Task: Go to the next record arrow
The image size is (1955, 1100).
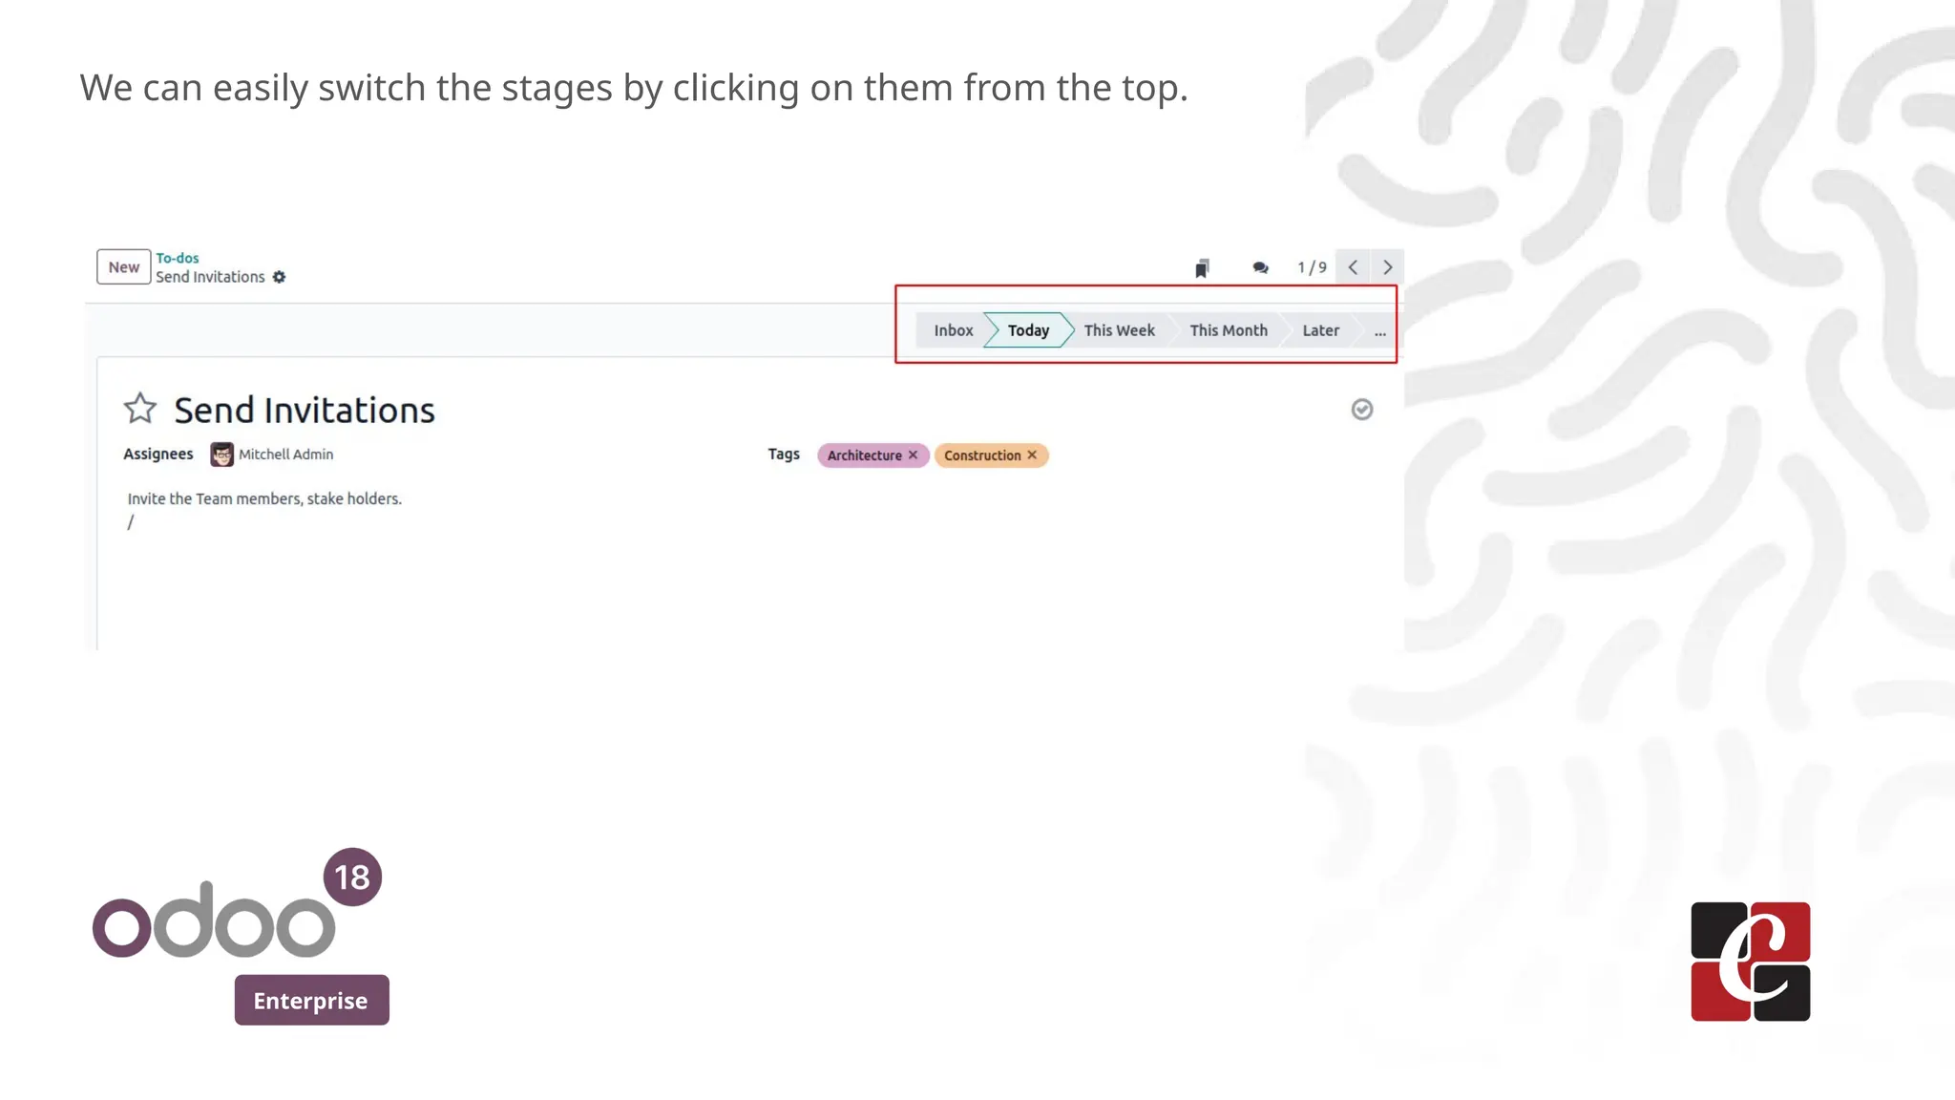Action: click(x=1387, y=267)
